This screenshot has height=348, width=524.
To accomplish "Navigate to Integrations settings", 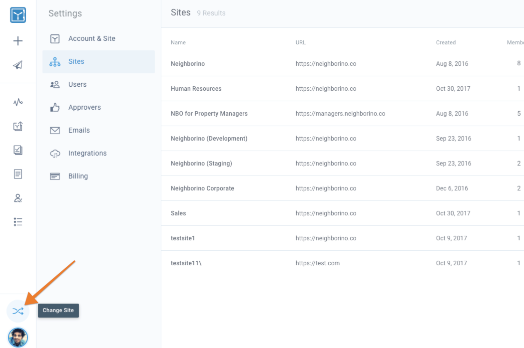I will pos(98,154).
